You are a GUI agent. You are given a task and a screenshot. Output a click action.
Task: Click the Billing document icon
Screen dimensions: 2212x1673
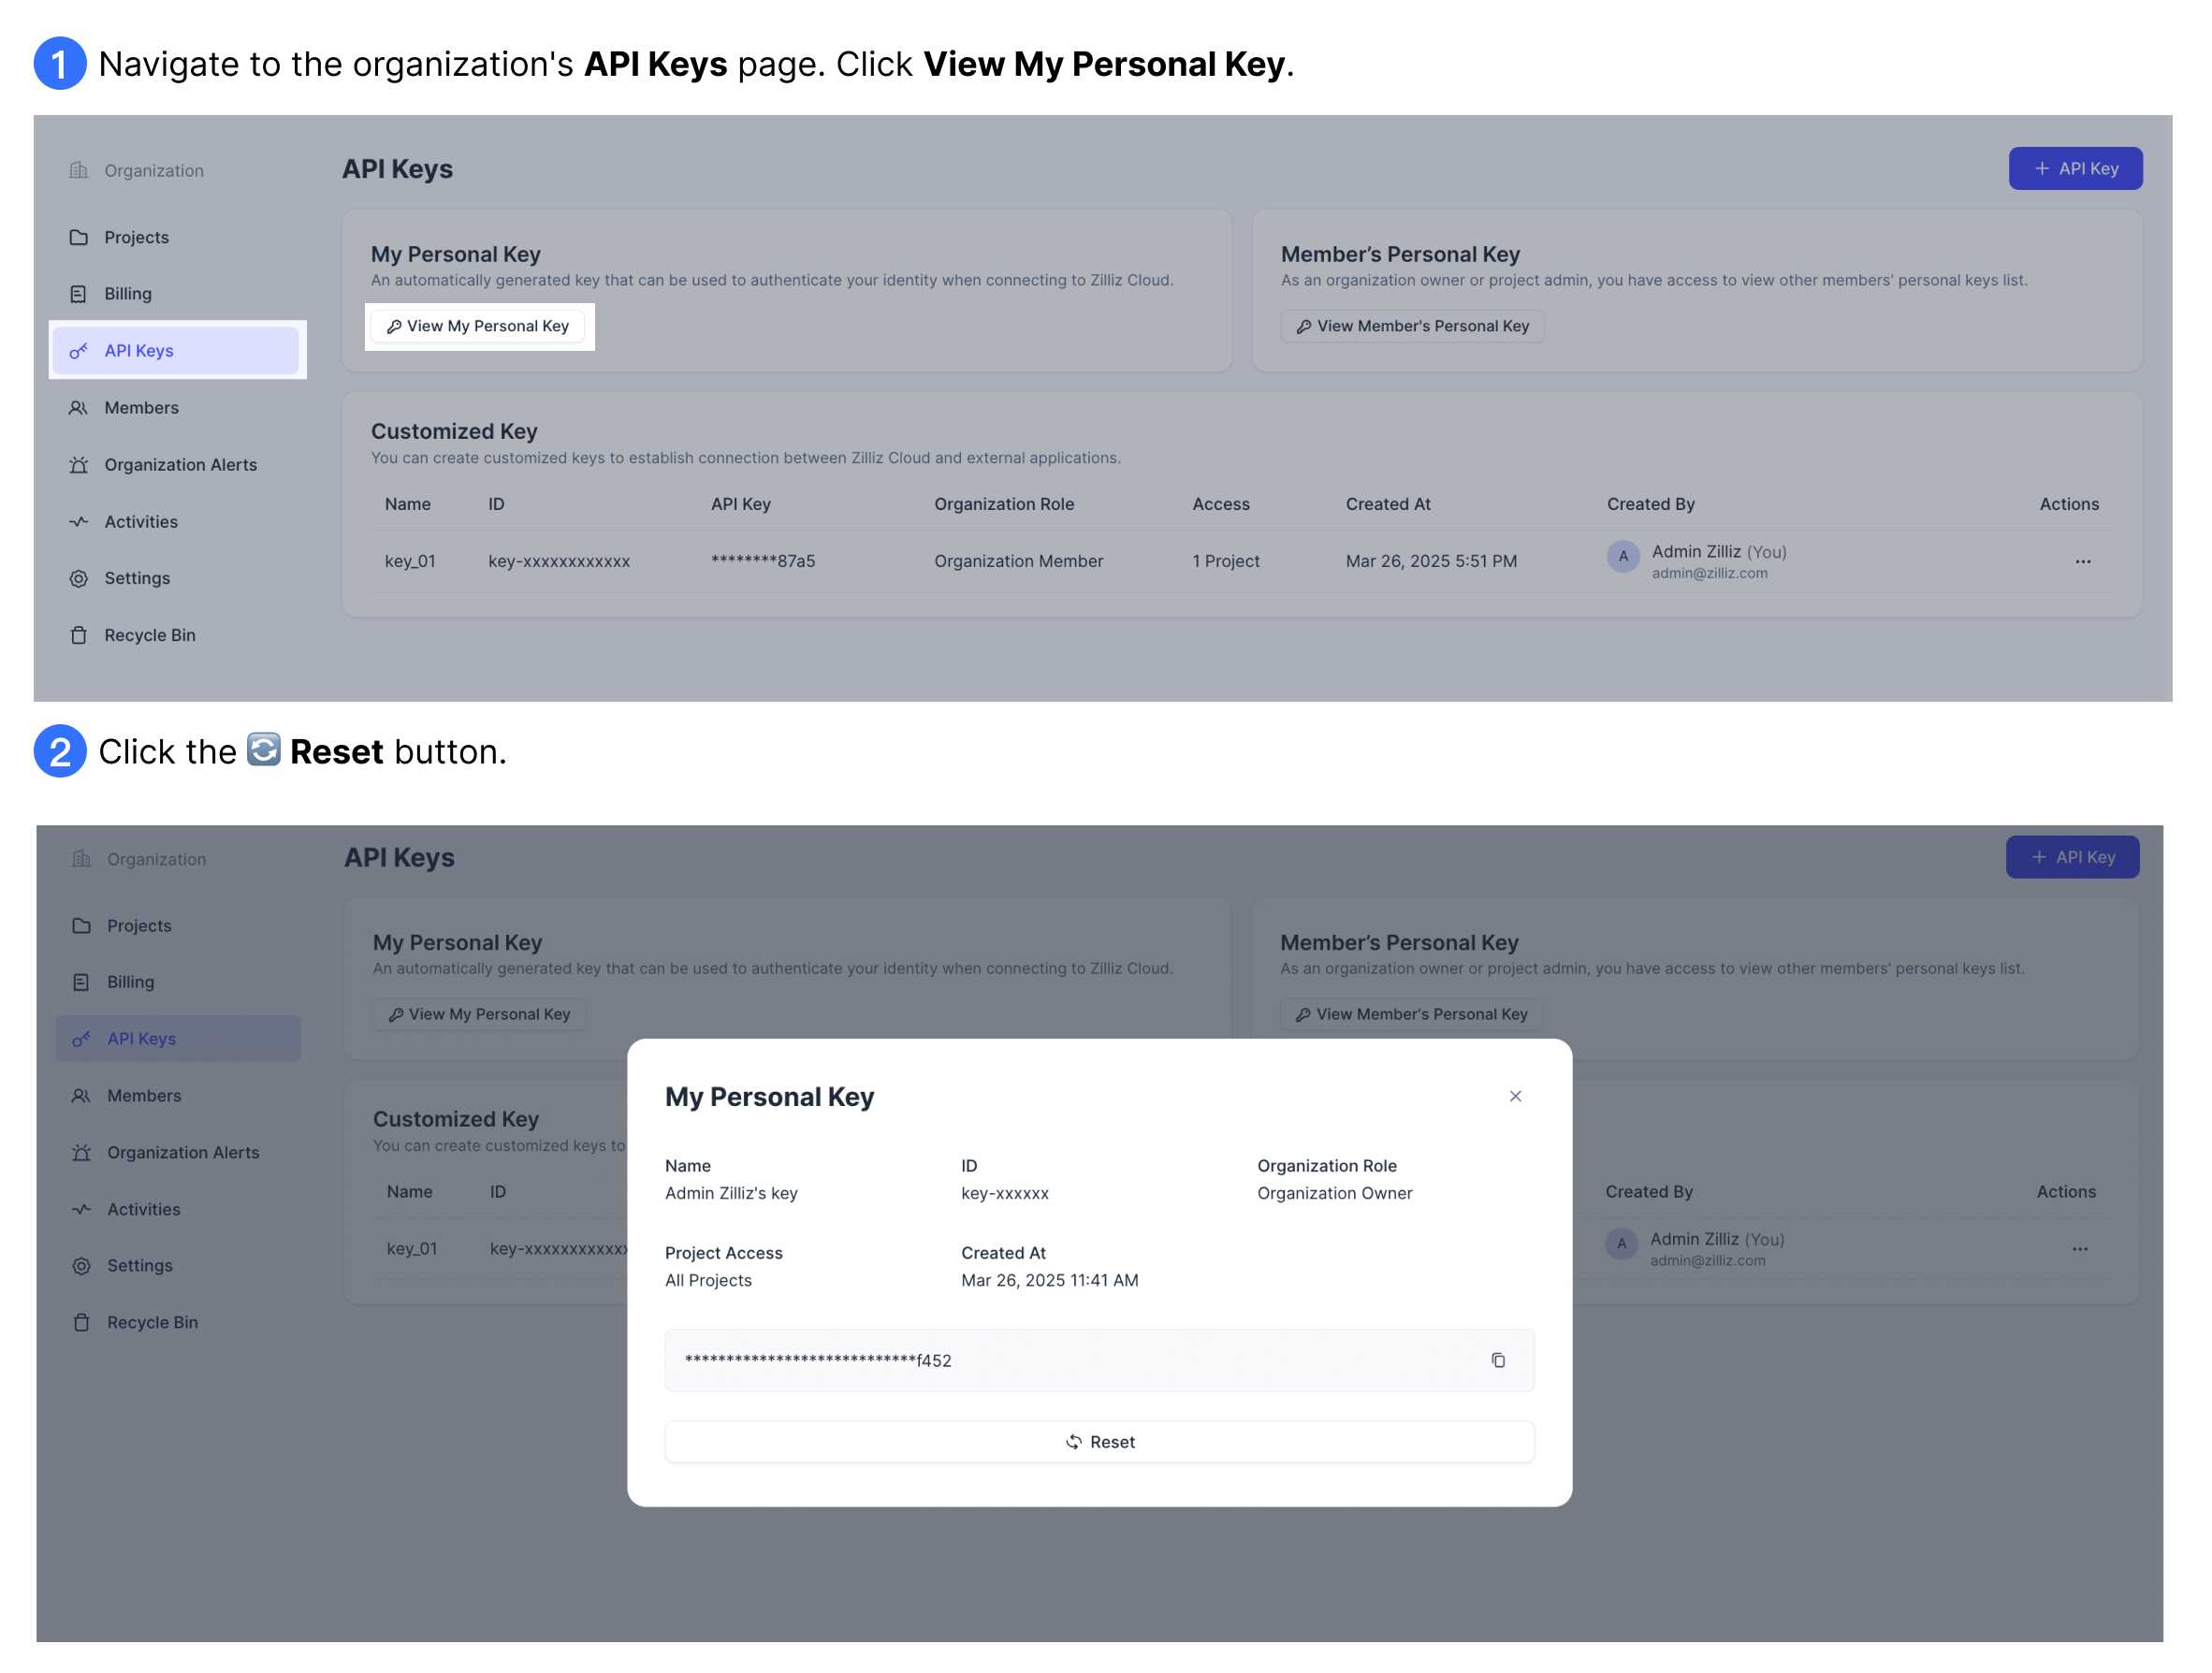80,293
